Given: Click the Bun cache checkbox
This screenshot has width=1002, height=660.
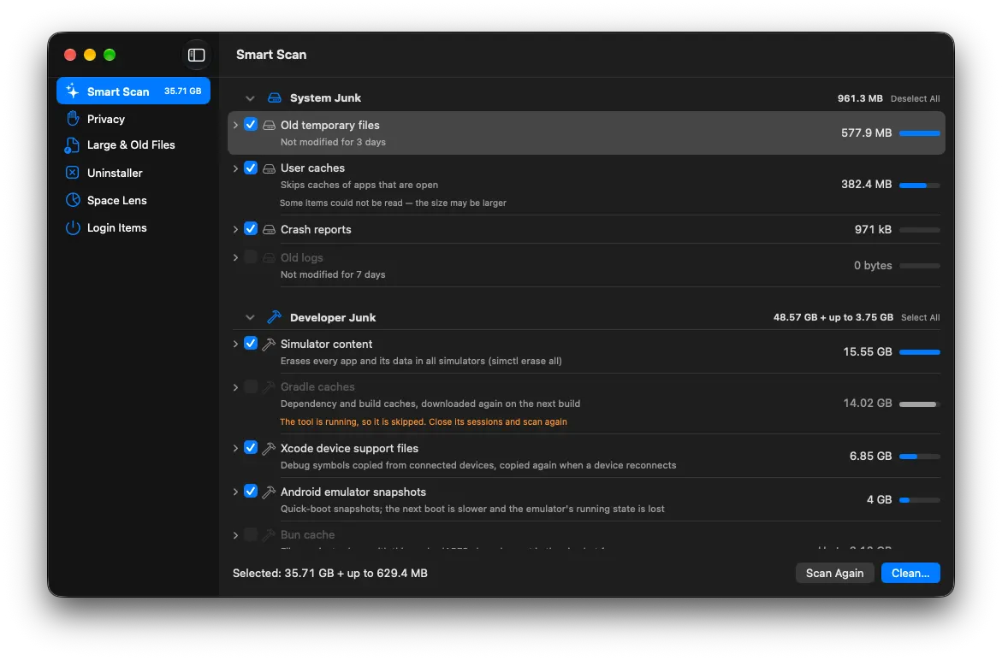Looking at the screenshot, I should [251, 534].
